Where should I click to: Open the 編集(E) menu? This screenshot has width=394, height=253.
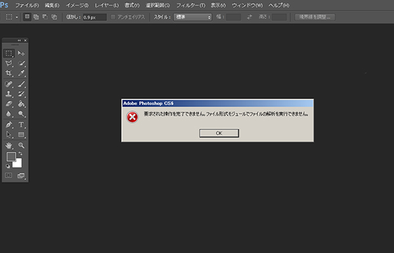pos(52,5)
